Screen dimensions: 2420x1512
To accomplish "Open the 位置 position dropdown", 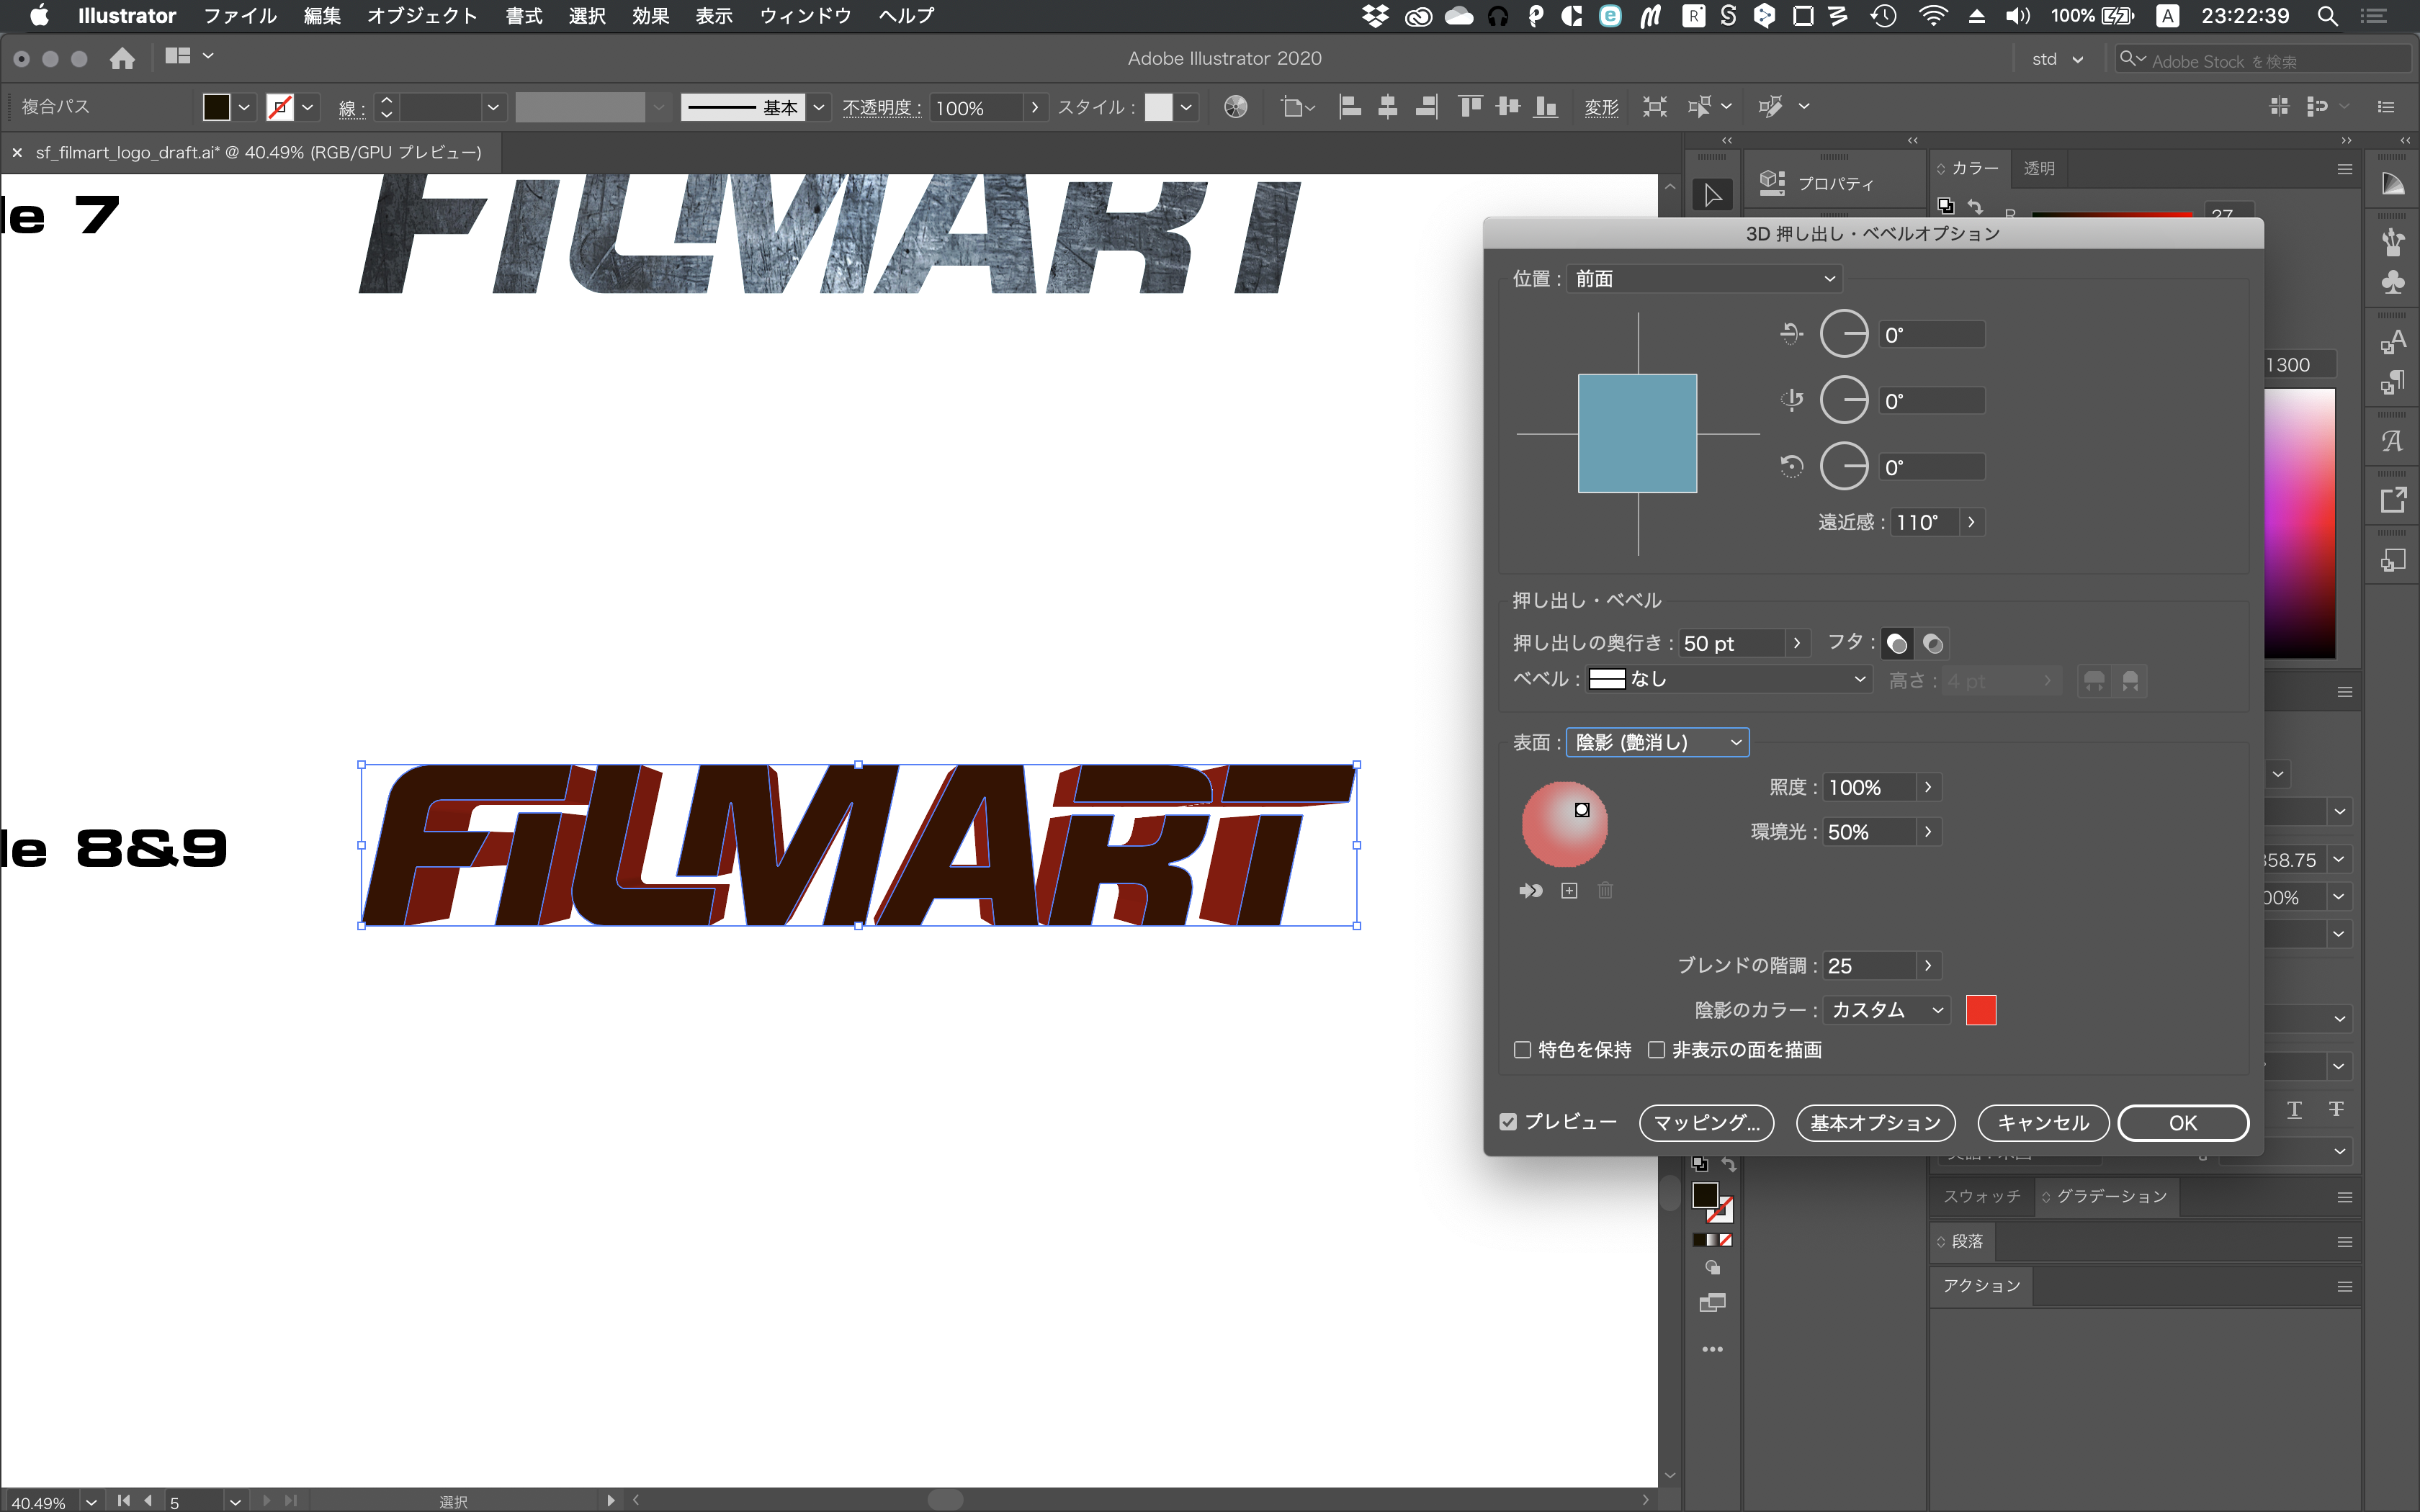I will click(x=1705, y=279).
